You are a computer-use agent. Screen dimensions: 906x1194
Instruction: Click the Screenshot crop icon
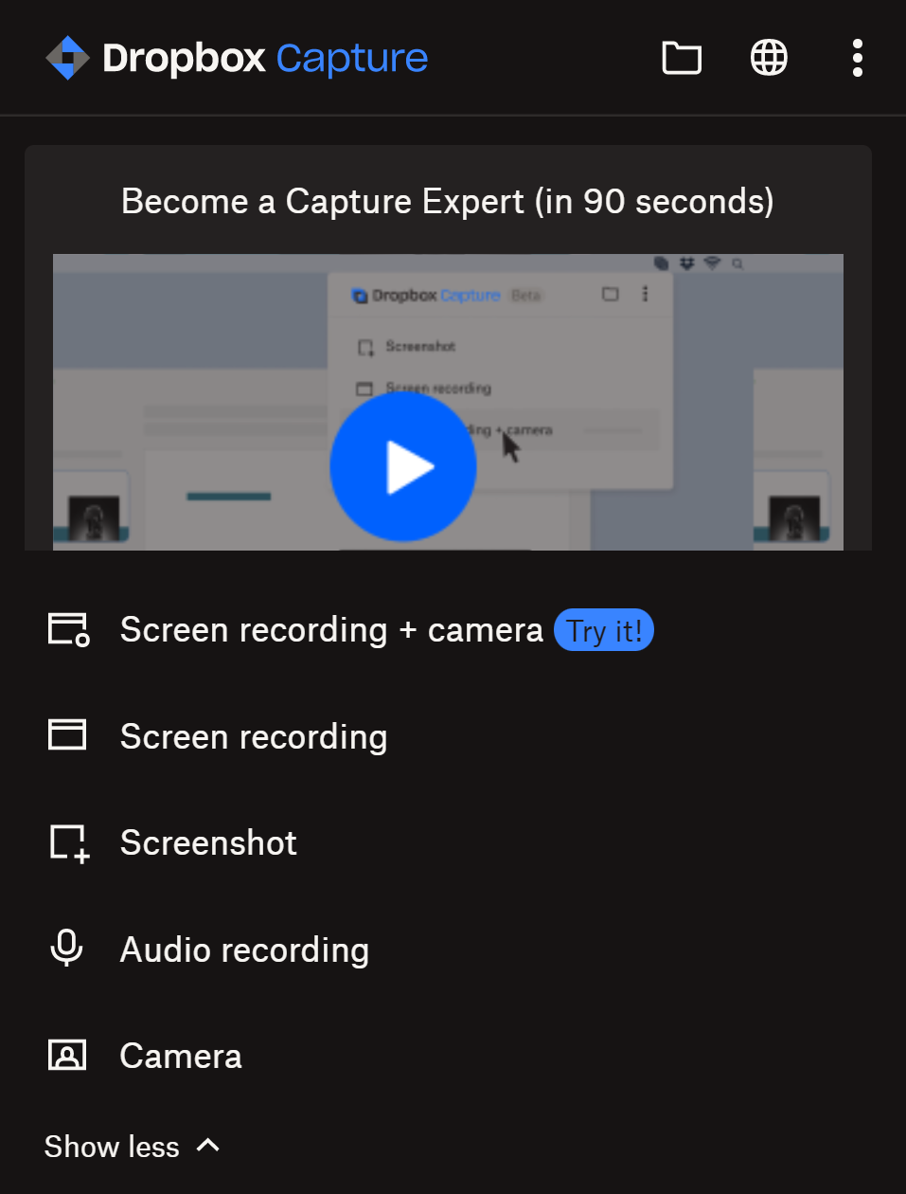pyautogui.click(x=69, y=843)
